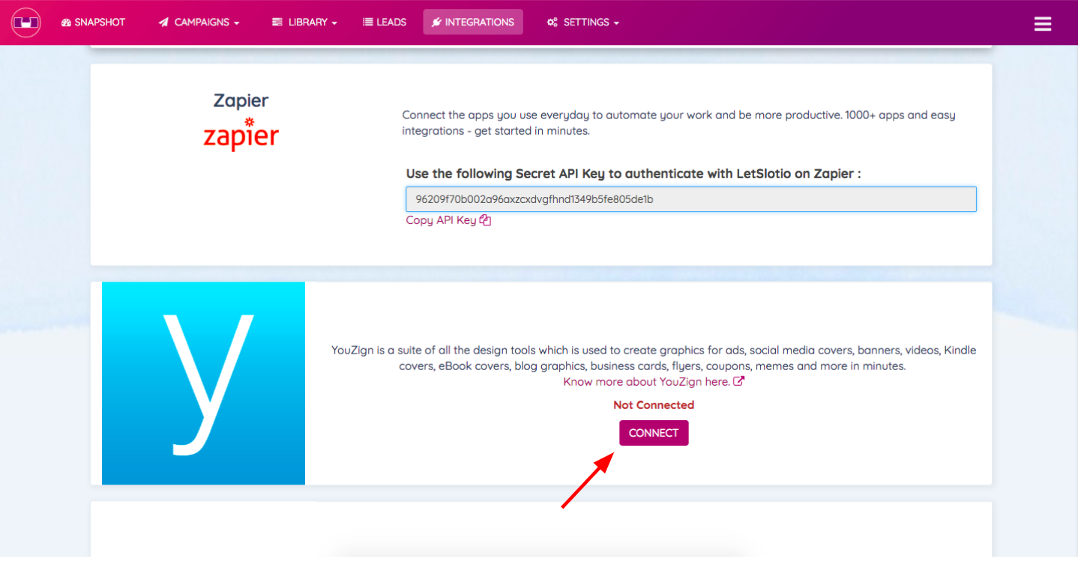Screen dimensions: 1078x561
Task: Click the Library icon in navbar
Action: coord(277,22)
